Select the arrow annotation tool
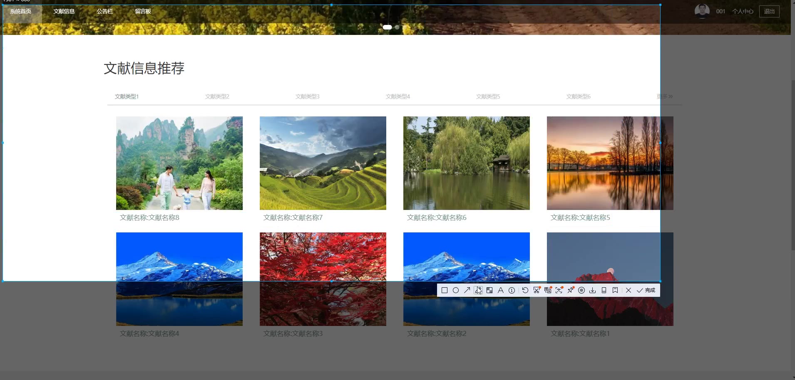Screen dimensions: 795x380 467,290
